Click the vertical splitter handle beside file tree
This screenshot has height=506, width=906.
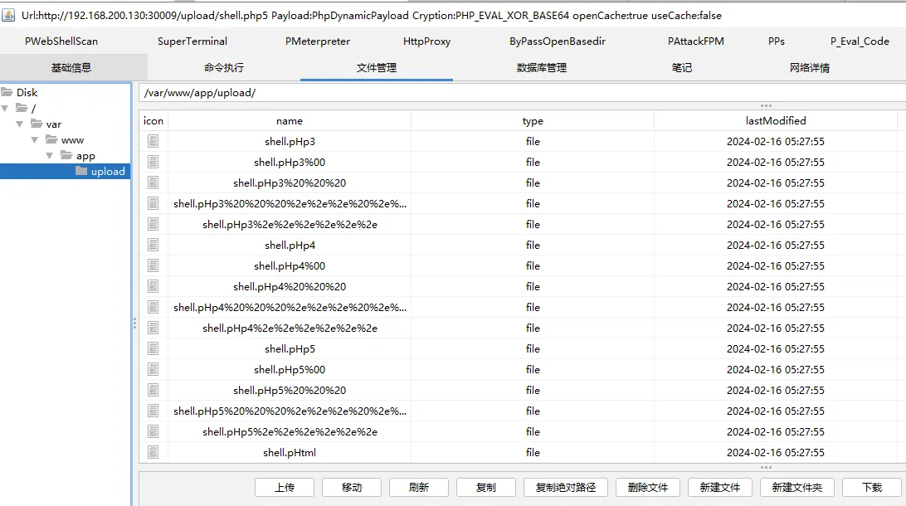click(x=134, y=324)
